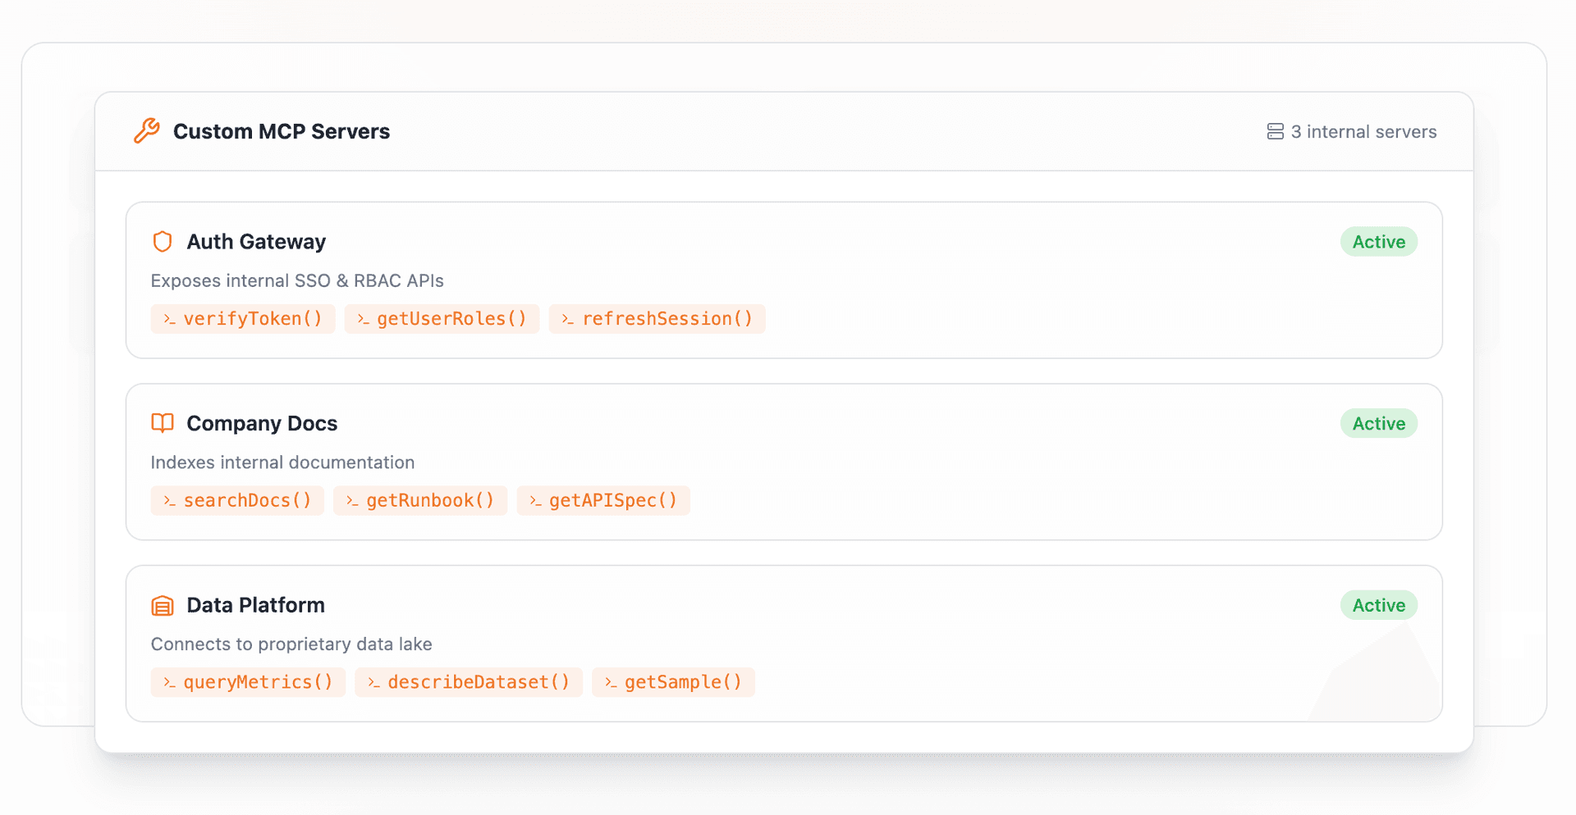
Task: Open the getSample() tool chip
Action: pos(673,682)
